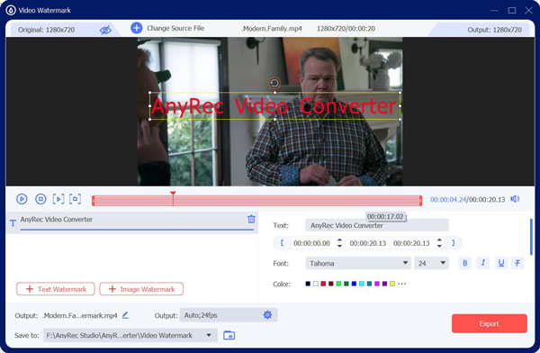Select the blue color swatch
Screen dimensions: 540x353
pos(354,284)
